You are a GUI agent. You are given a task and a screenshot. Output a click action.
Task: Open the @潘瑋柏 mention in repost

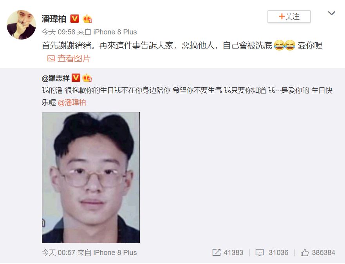pos(72,102)
